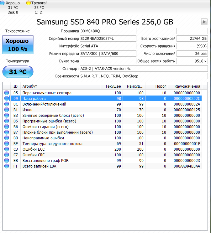
Task: Open the health status button Хорошо 100 %
Action: coord(18,45)
